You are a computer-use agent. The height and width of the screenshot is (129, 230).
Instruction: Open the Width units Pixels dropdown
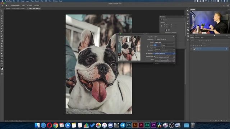(168, 45)
